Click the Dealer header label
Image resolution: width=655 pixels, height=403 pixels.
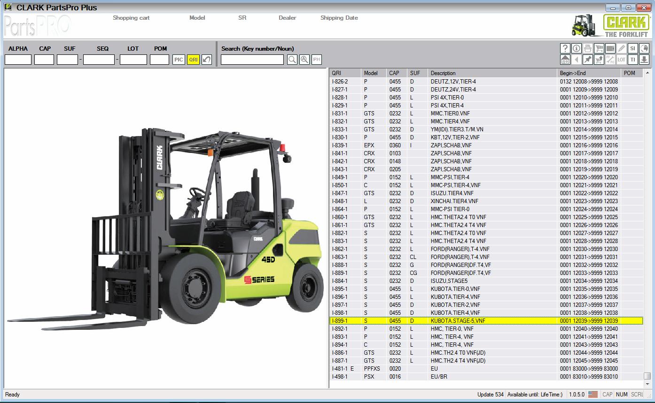[x=288, y=18]
